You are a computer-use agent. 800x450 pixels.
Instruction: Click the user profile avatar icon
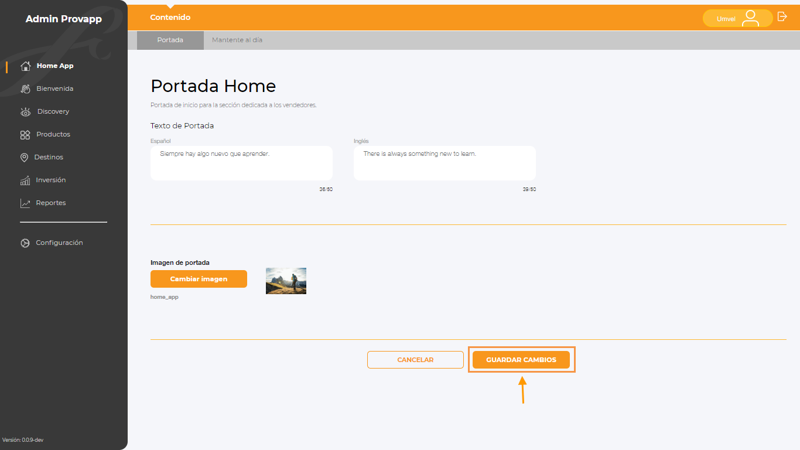pos(750,18)
